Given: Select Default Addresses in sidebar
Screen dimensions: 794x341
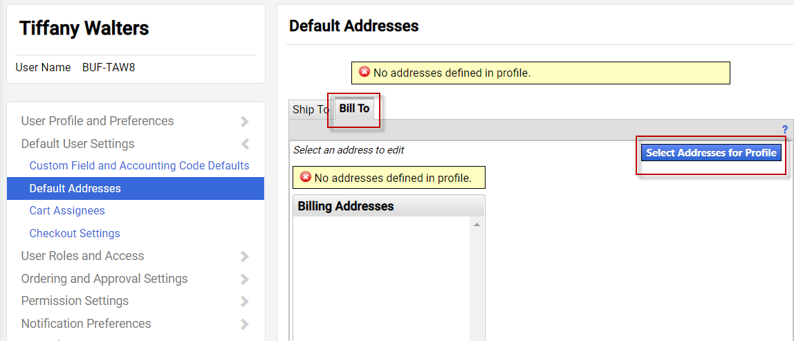Looking at the screenshot, I should 75,188.
